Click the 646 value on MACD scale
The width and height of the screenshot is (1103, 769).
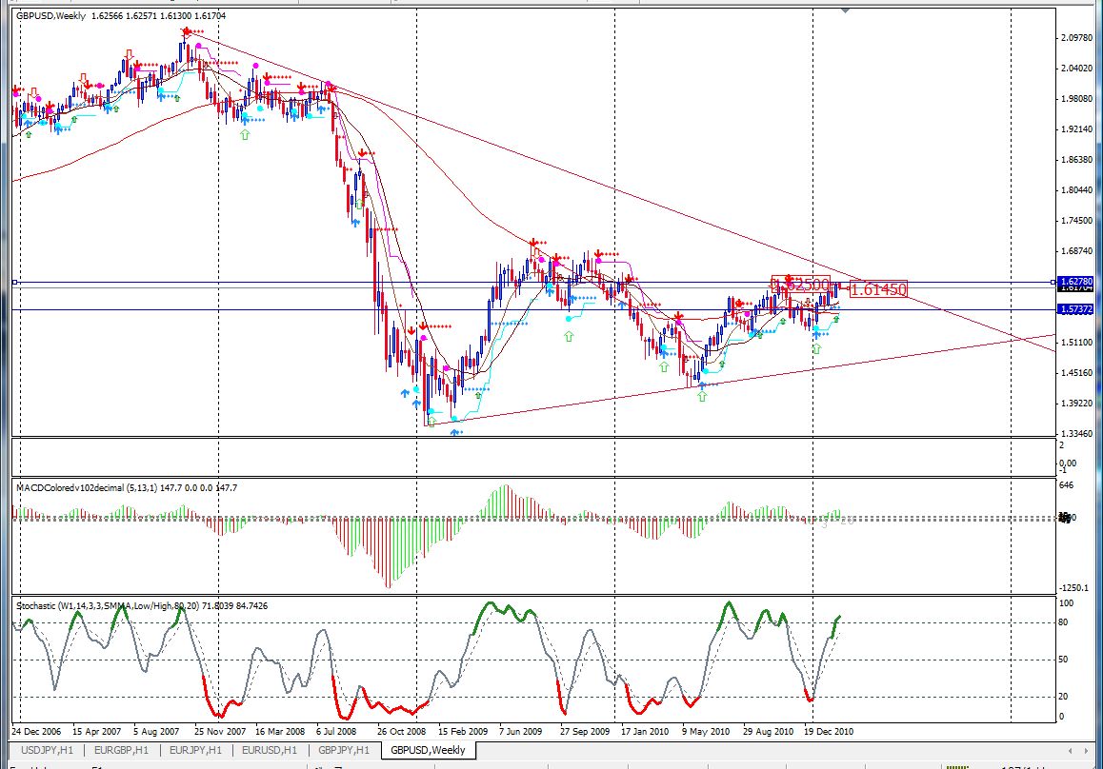click(1067, 485)
